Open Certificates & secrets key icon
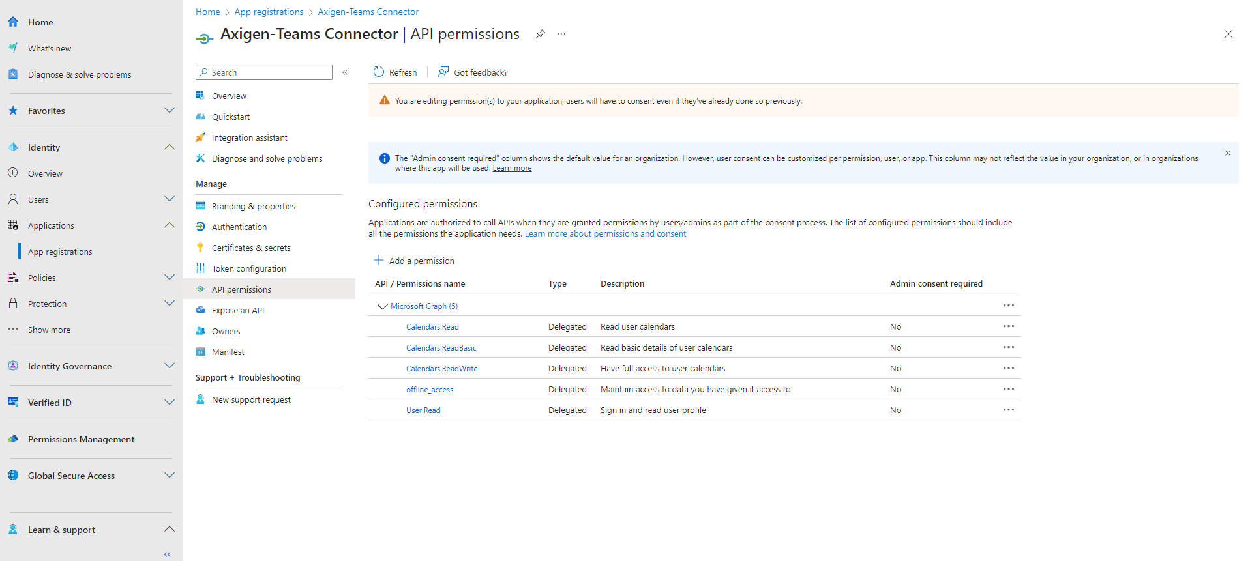 [x=200, y=248]
